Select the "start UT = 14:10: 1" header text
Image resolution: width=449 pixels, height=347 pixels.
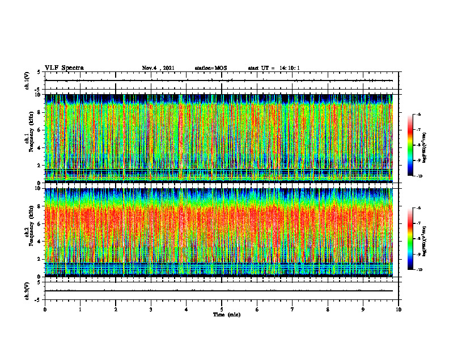(x=274, y=68)
